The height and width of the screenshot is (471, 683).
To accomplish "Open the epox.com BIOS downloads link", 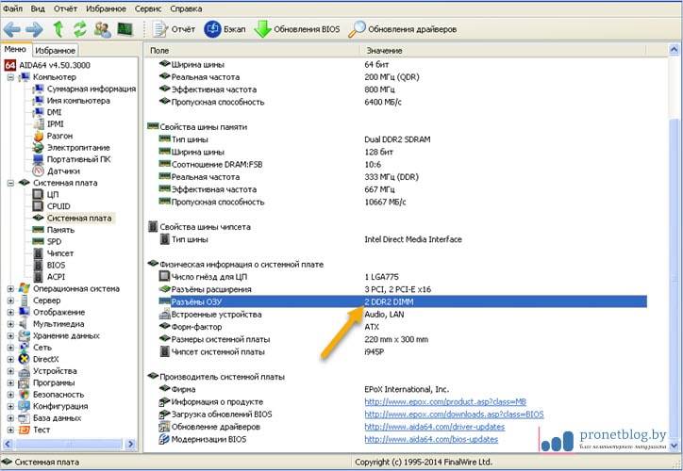I will (x=454, y=414).
